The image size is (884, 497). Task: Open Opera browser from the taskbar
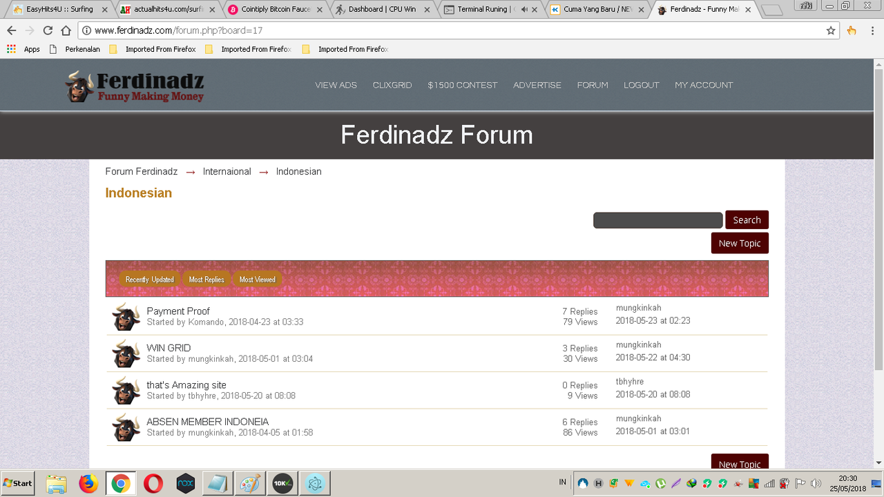153,483
